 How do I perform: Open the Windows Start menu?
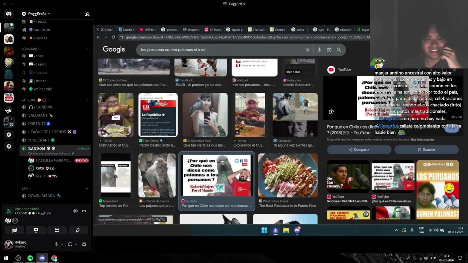pyautogui.click(x=6, y=258)
